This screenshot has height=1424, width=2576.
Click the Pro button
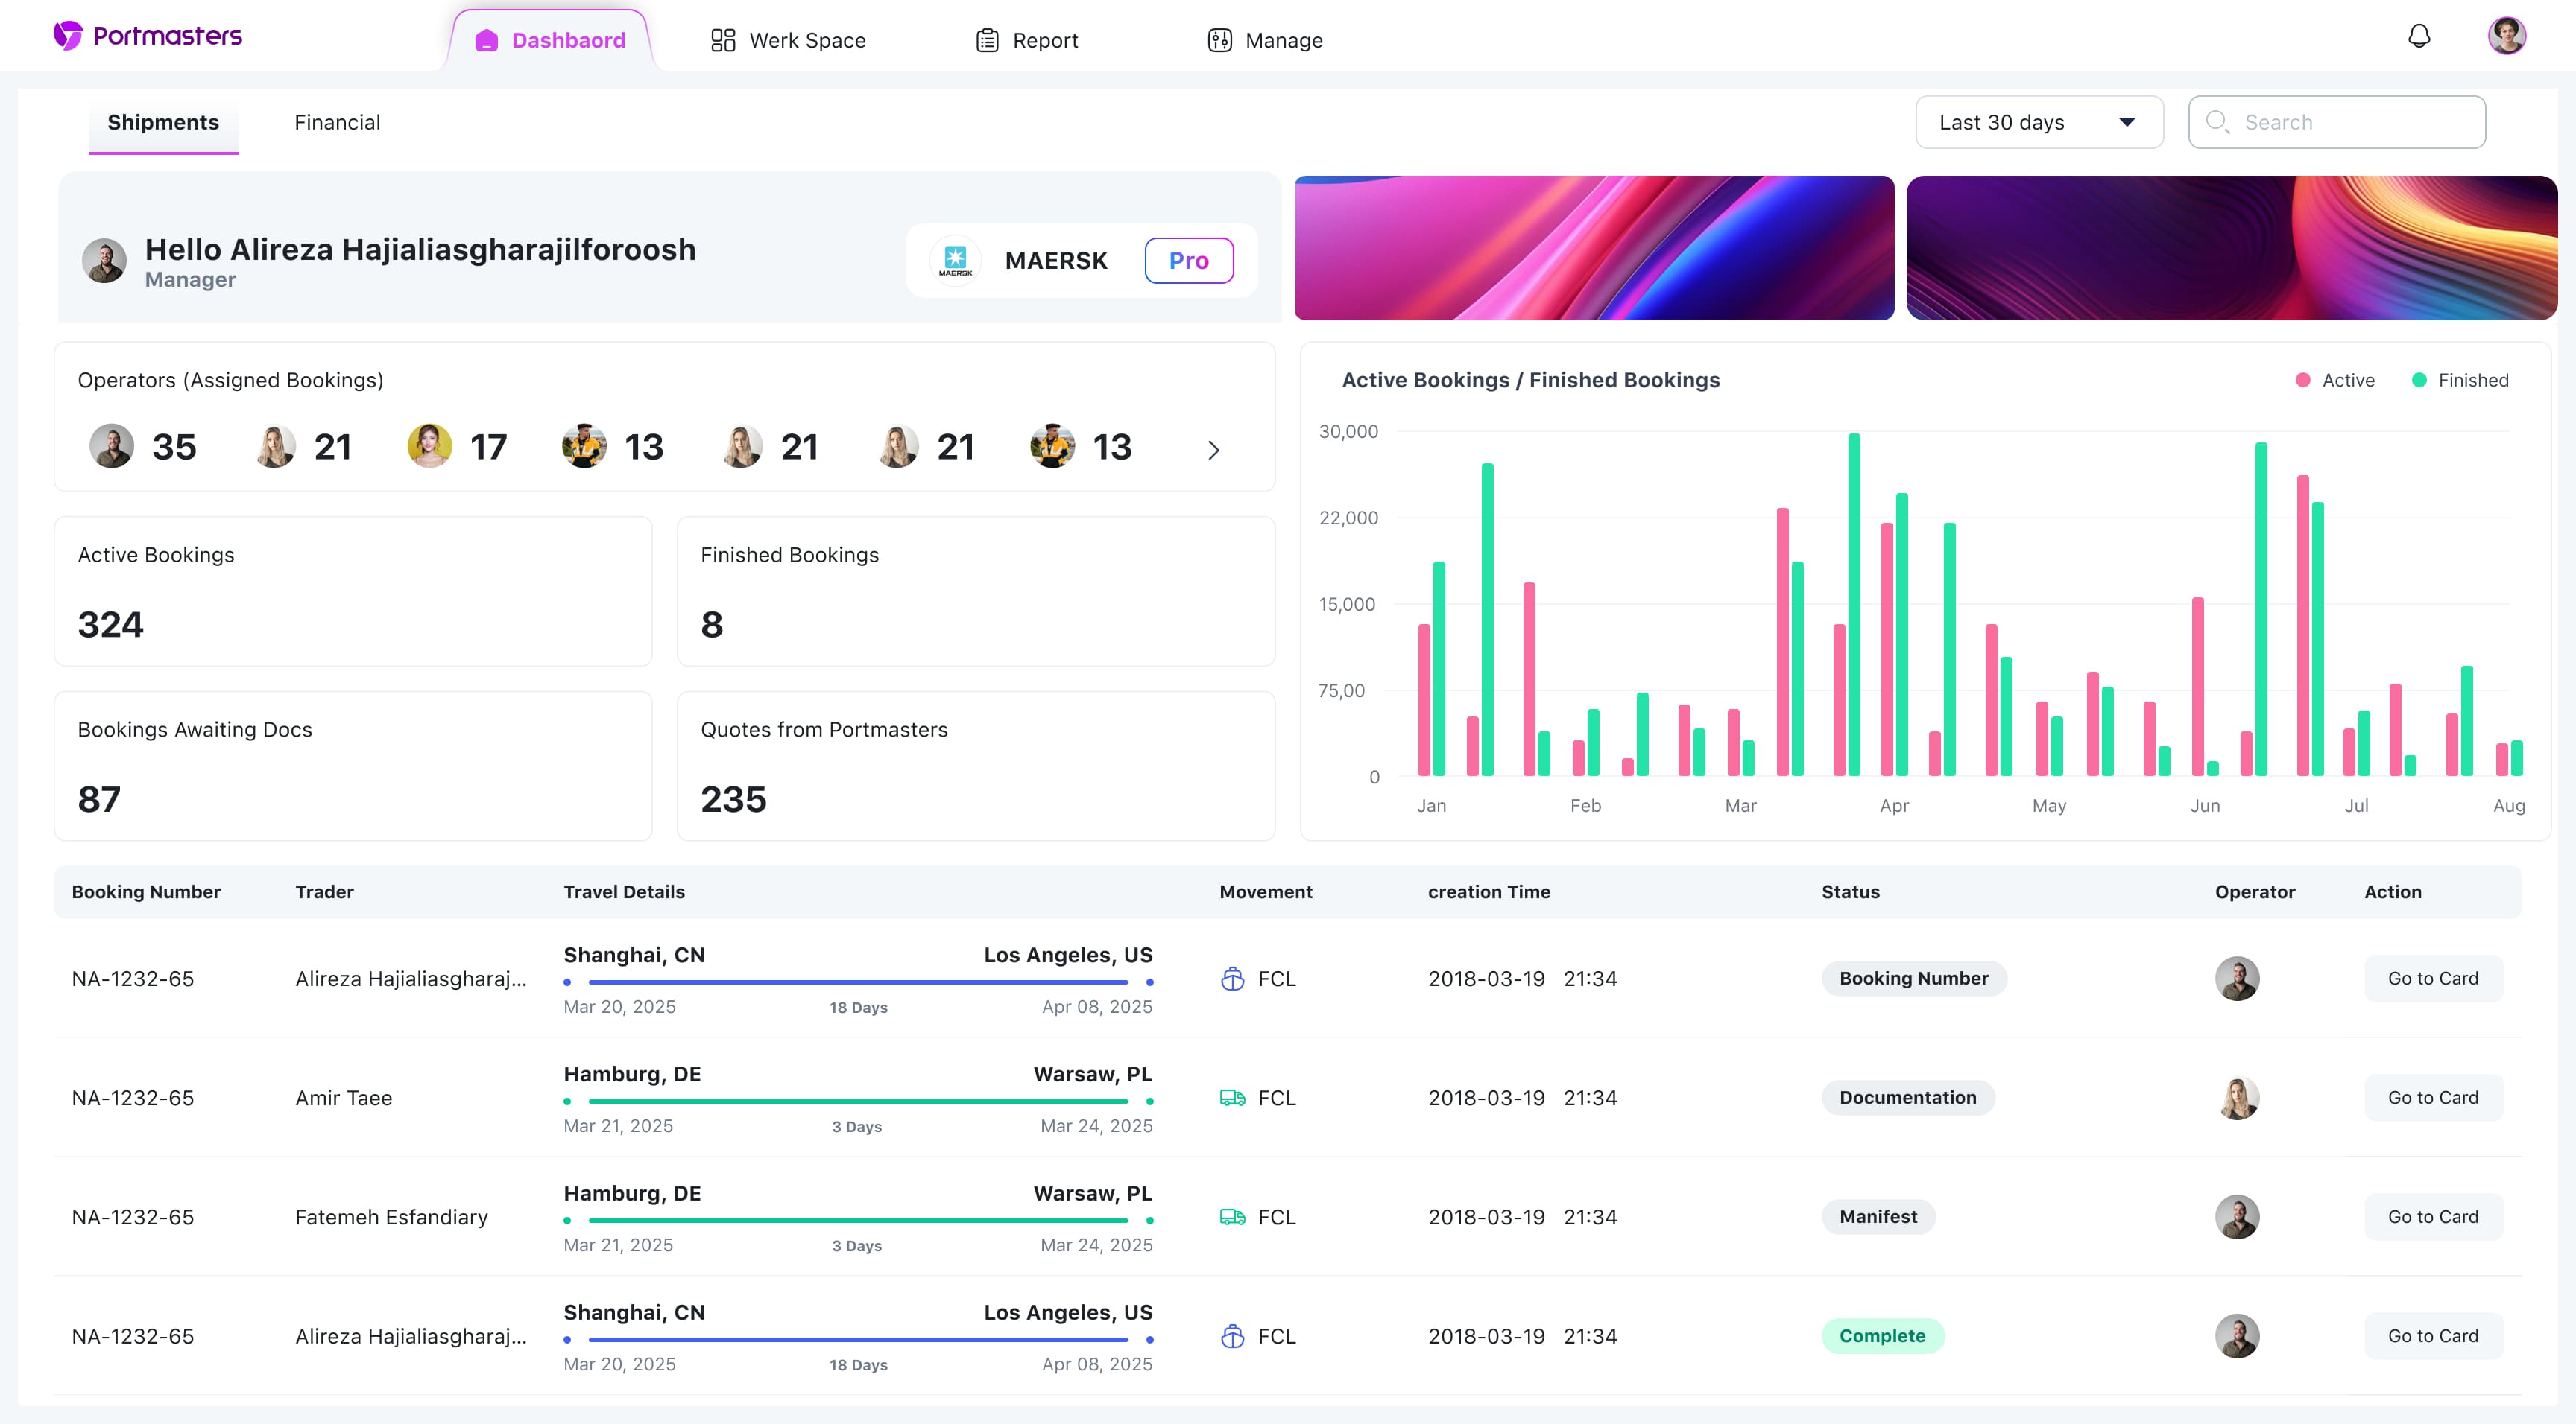(x=1189, y=260)
